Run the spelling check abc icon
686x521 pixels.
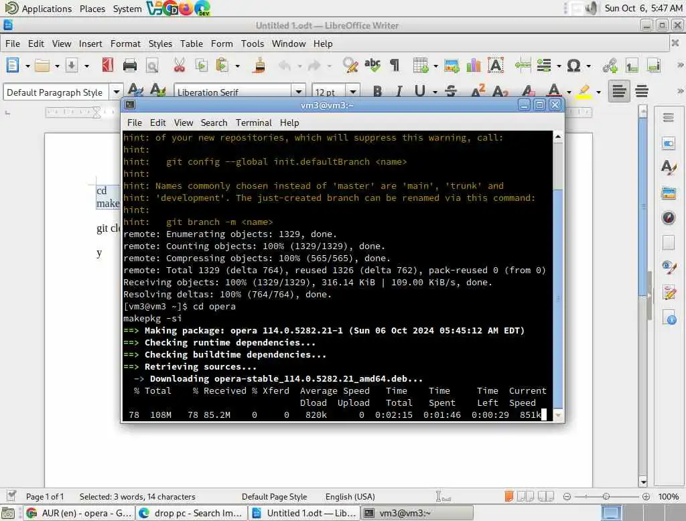[x=372, y=65]
